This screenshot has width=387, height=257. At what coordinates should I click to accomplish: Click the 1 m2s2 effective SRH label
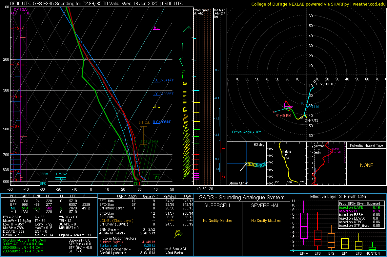[61, 174]
